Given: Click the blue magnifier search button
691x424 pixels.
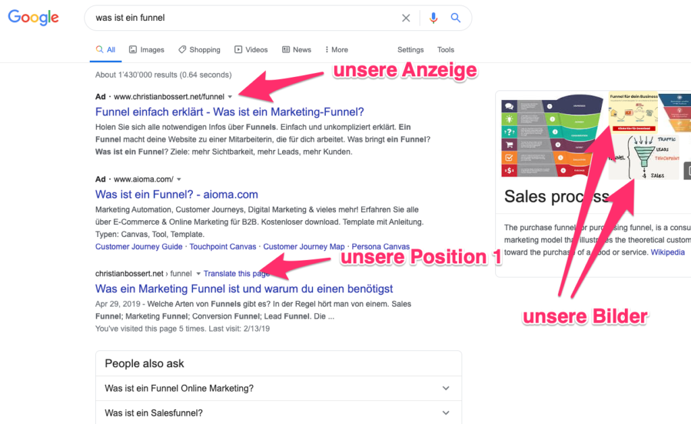Looking at the screenshot, I should [x=456, y=18].
